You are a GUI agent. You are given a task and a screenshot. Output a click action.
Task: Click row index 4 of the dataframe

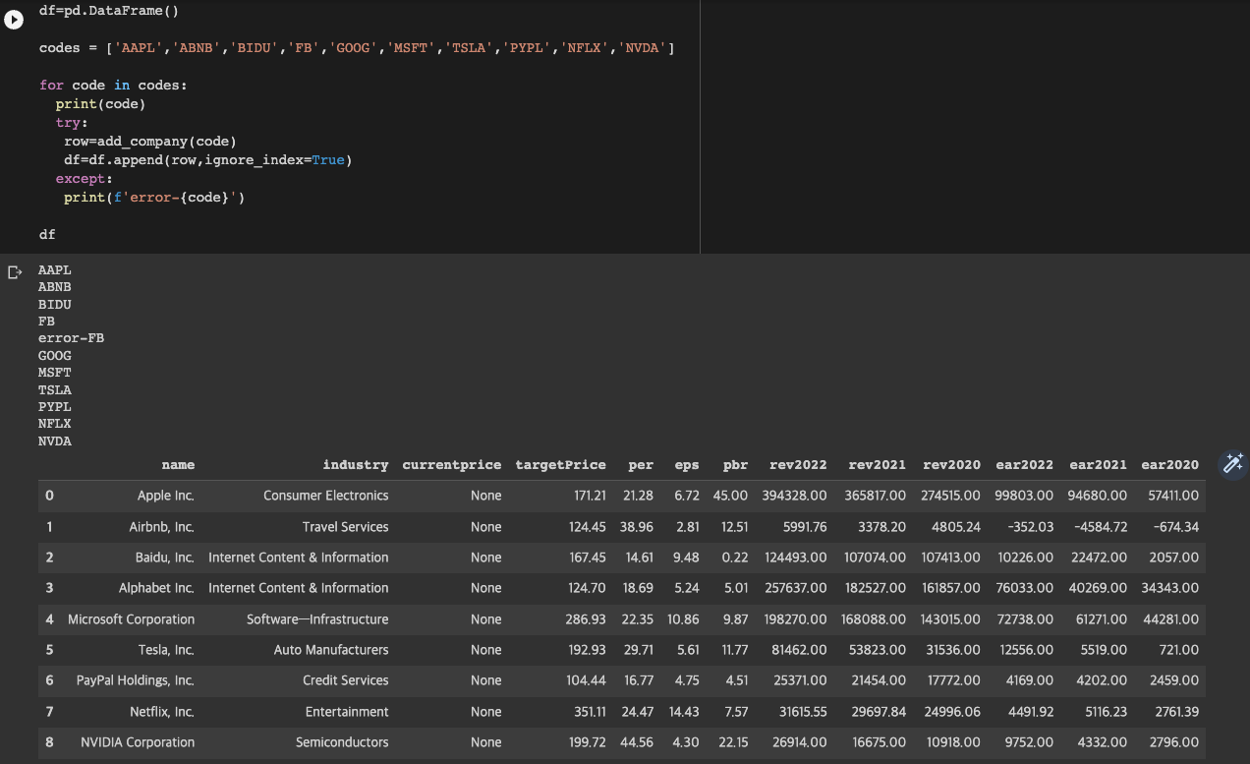click(49, 619)
